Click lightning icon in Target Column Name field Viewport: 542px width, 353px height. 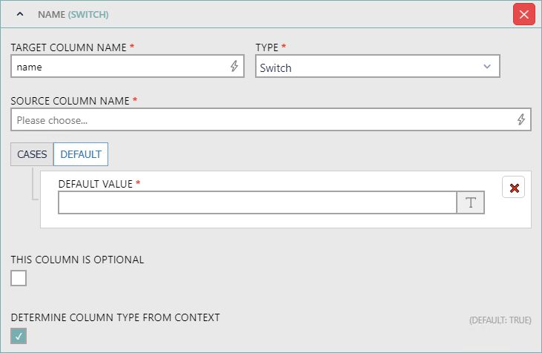pyautogui.click(x=234, y=67)
